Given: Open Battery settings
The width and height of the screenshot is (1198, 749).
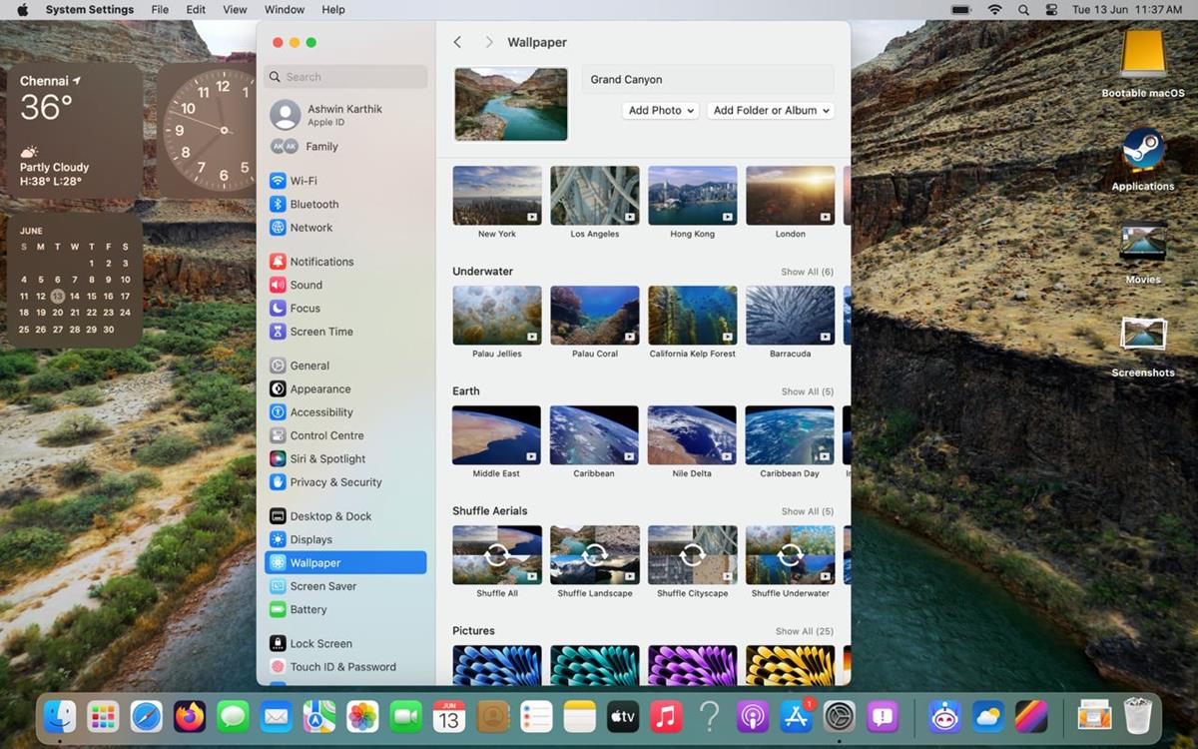Looking at the screenshot, I should tap(305, 609).
